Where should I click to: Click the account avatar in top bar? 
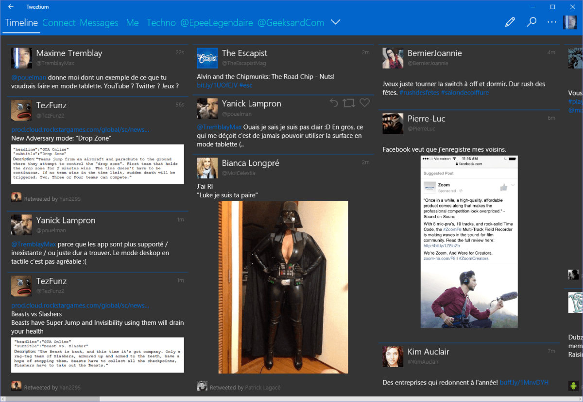[x=569, y=22]
